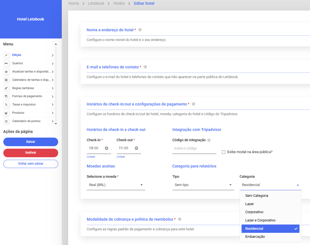Select the Residencial category option
The height and width of the screenshot is (245, 310).
(x=270, y=229)
